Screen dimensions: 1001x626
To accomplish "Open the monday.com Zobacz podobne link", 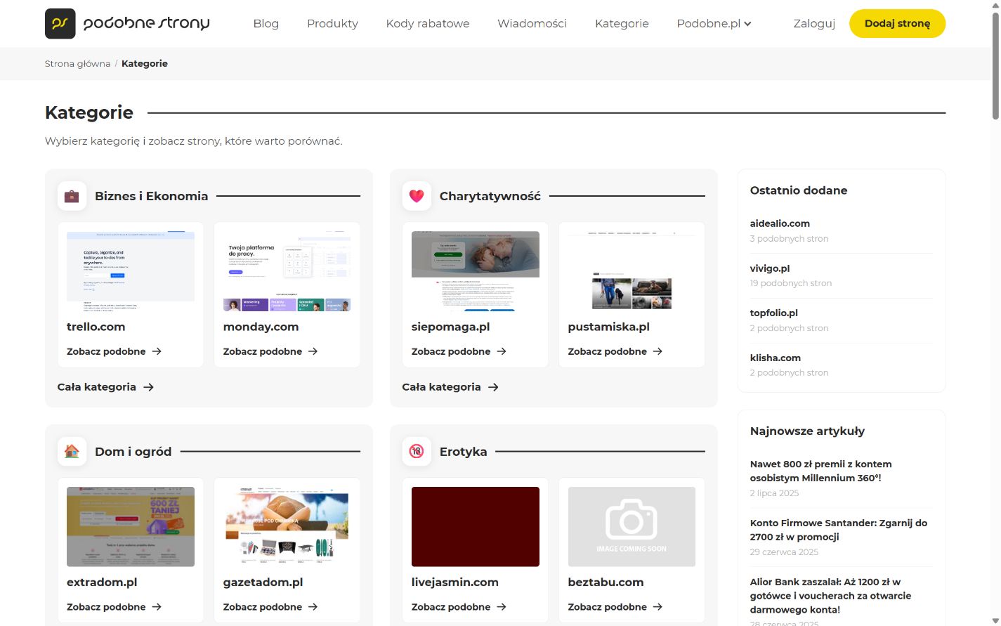I will (270, 351).
